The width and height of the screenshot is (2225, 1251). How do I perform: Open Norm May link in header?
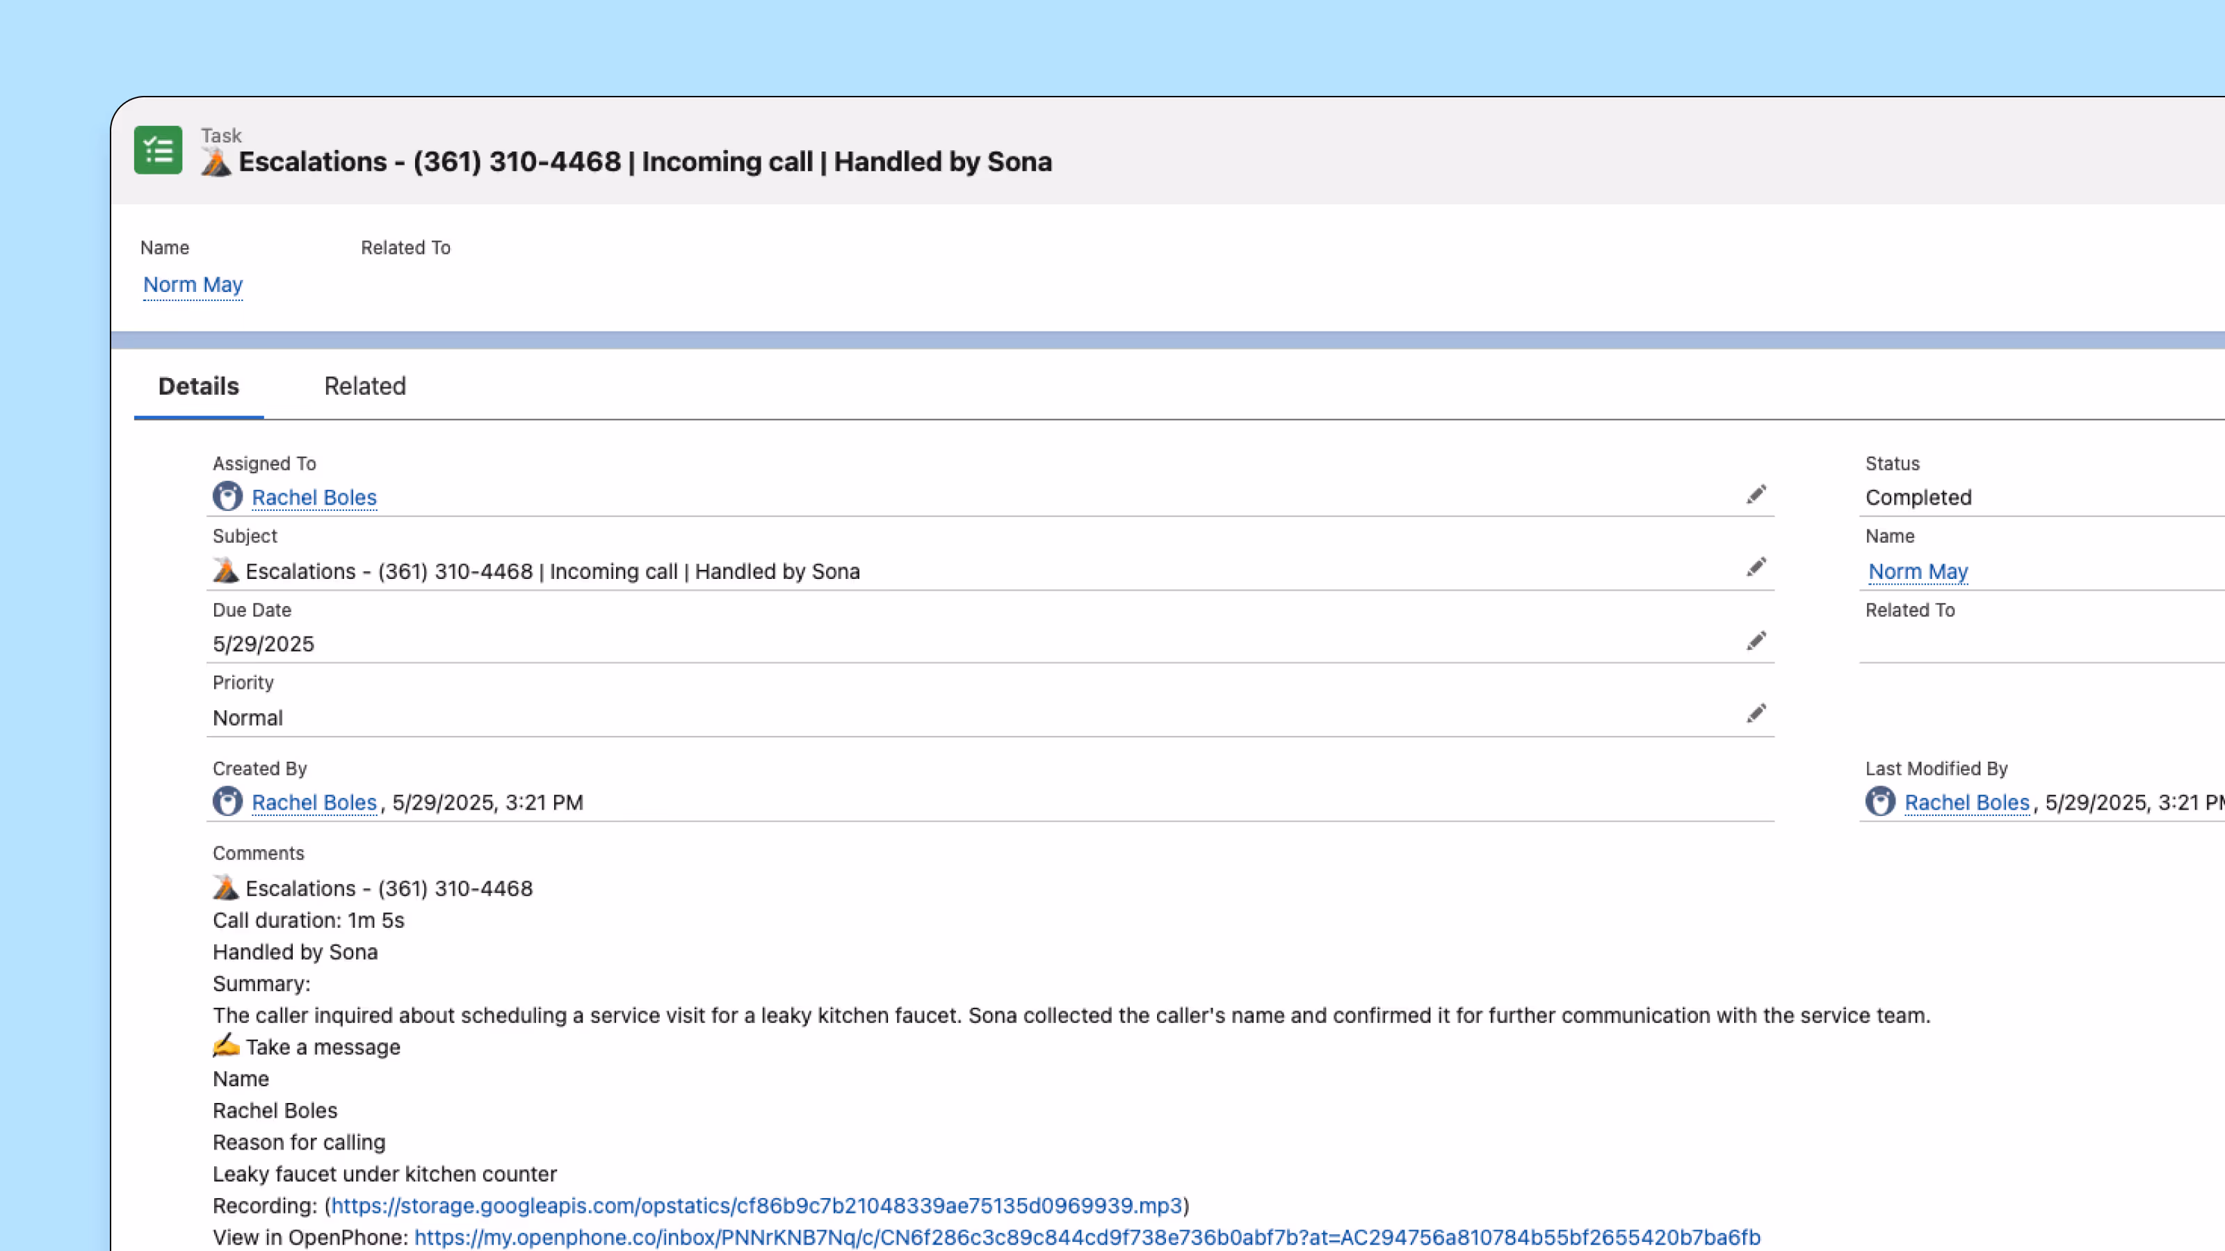[193, 285]
